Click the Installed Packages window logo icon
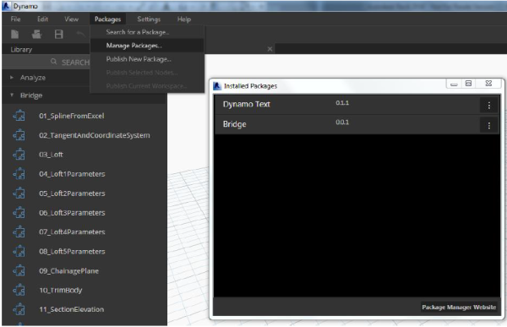 (x=217, y=86)
